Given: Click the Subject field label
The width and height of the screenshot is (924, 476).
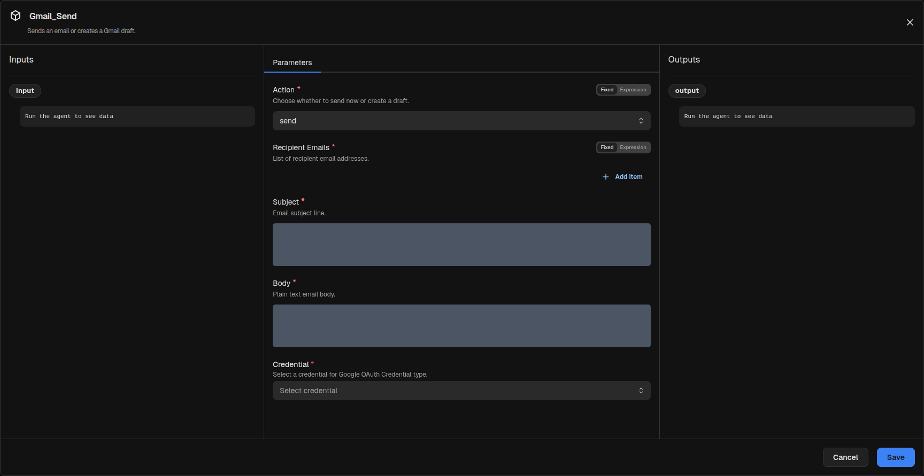Looking at the screenshot, I should pos(286,202).
